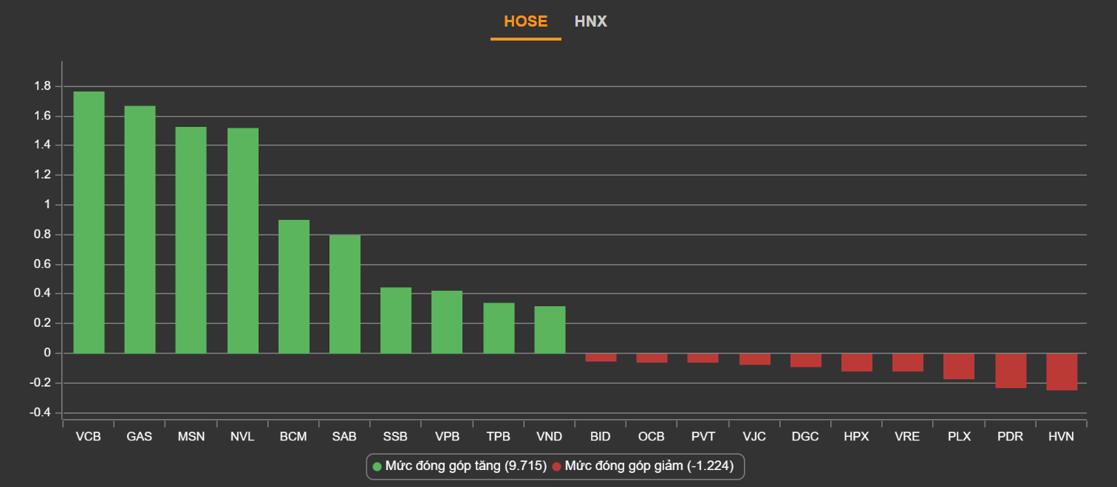Image resolution: width=1117 pixels, height=487 pixels.
Task: Click the VPB bar
Action: click(x=447, y=322)
